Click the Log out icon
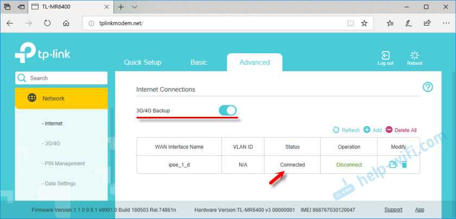The image size is (456, 219). coord(385,55)
